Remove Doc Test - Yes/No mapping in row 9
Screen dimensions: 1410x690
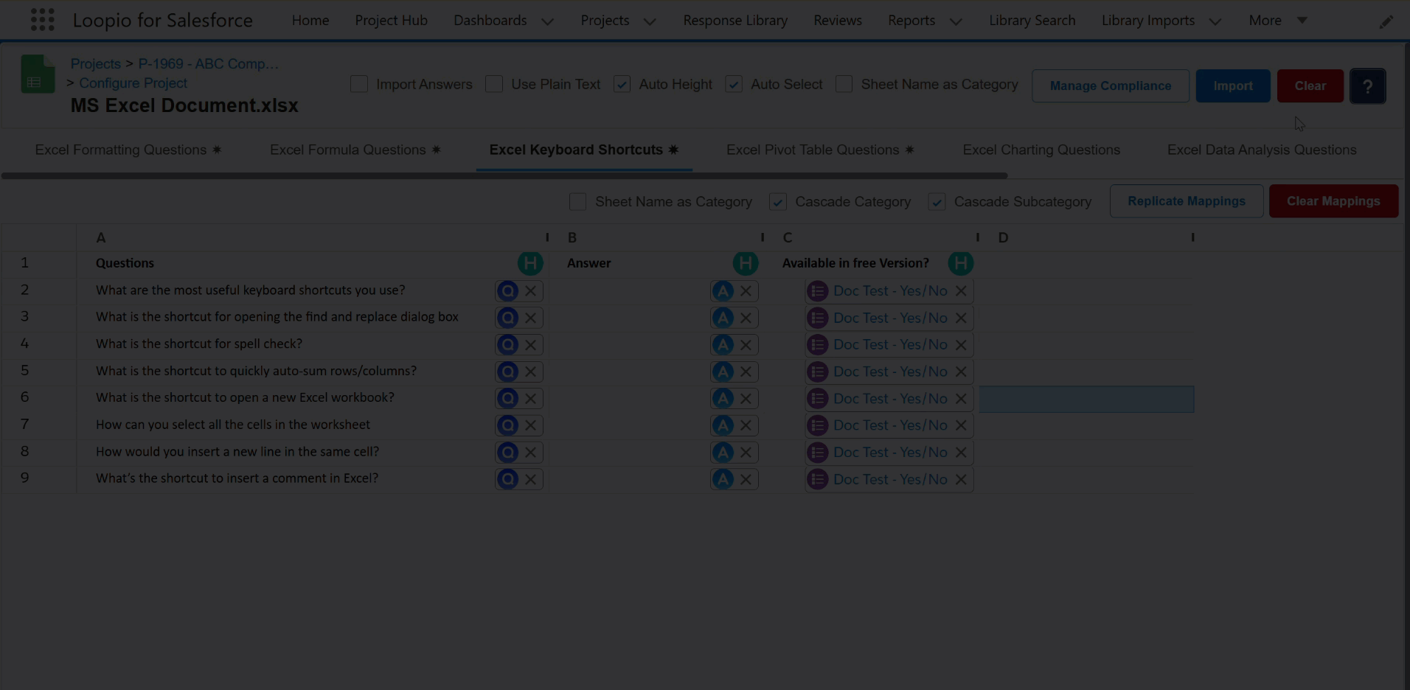click(961, 479)
